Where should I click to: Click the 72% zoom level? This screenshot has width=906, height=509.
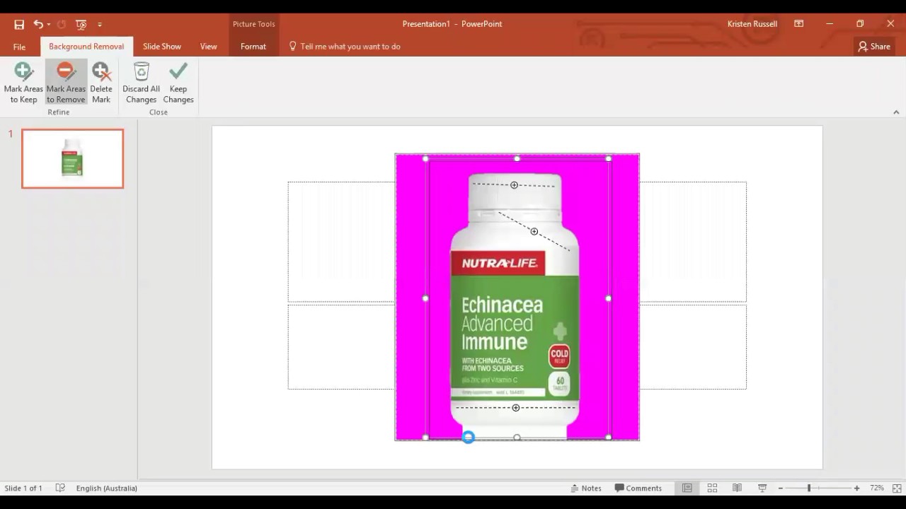tap(877, 488)
